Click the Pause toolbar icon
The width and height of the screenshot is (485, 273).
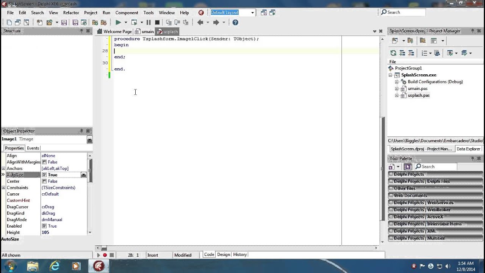click(x=149, y=22)
